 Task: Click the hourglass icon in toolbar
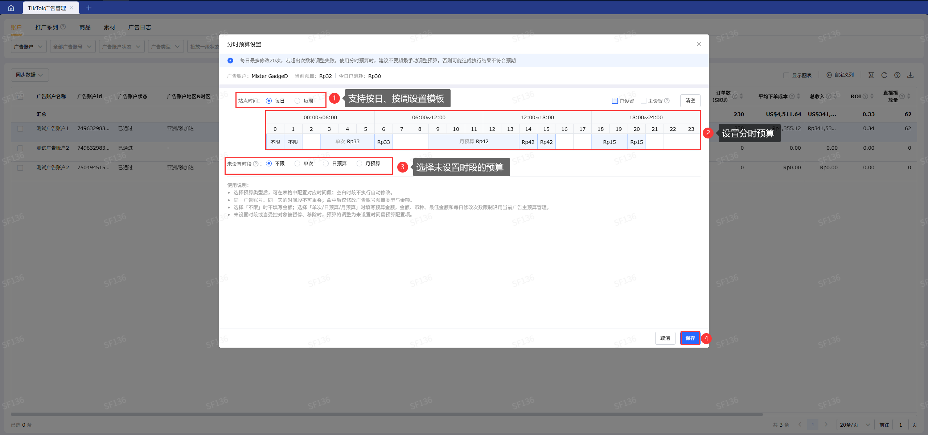click(x=871, y=75)
